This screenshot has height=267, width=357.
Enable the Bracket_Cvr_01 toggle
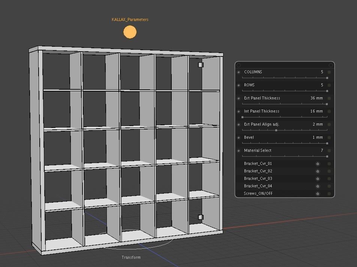click(318, 164)
